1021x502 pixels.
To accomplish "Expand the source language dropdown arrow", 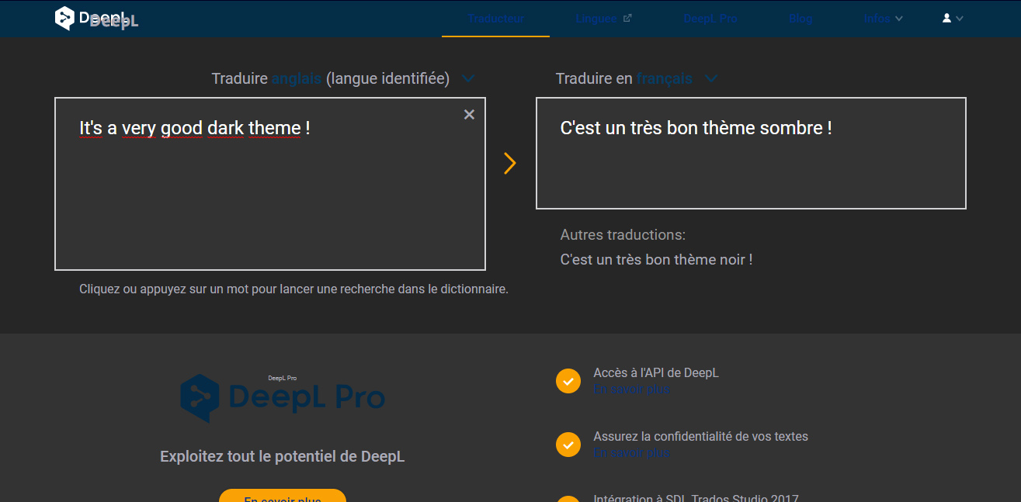I will point(468,79).
